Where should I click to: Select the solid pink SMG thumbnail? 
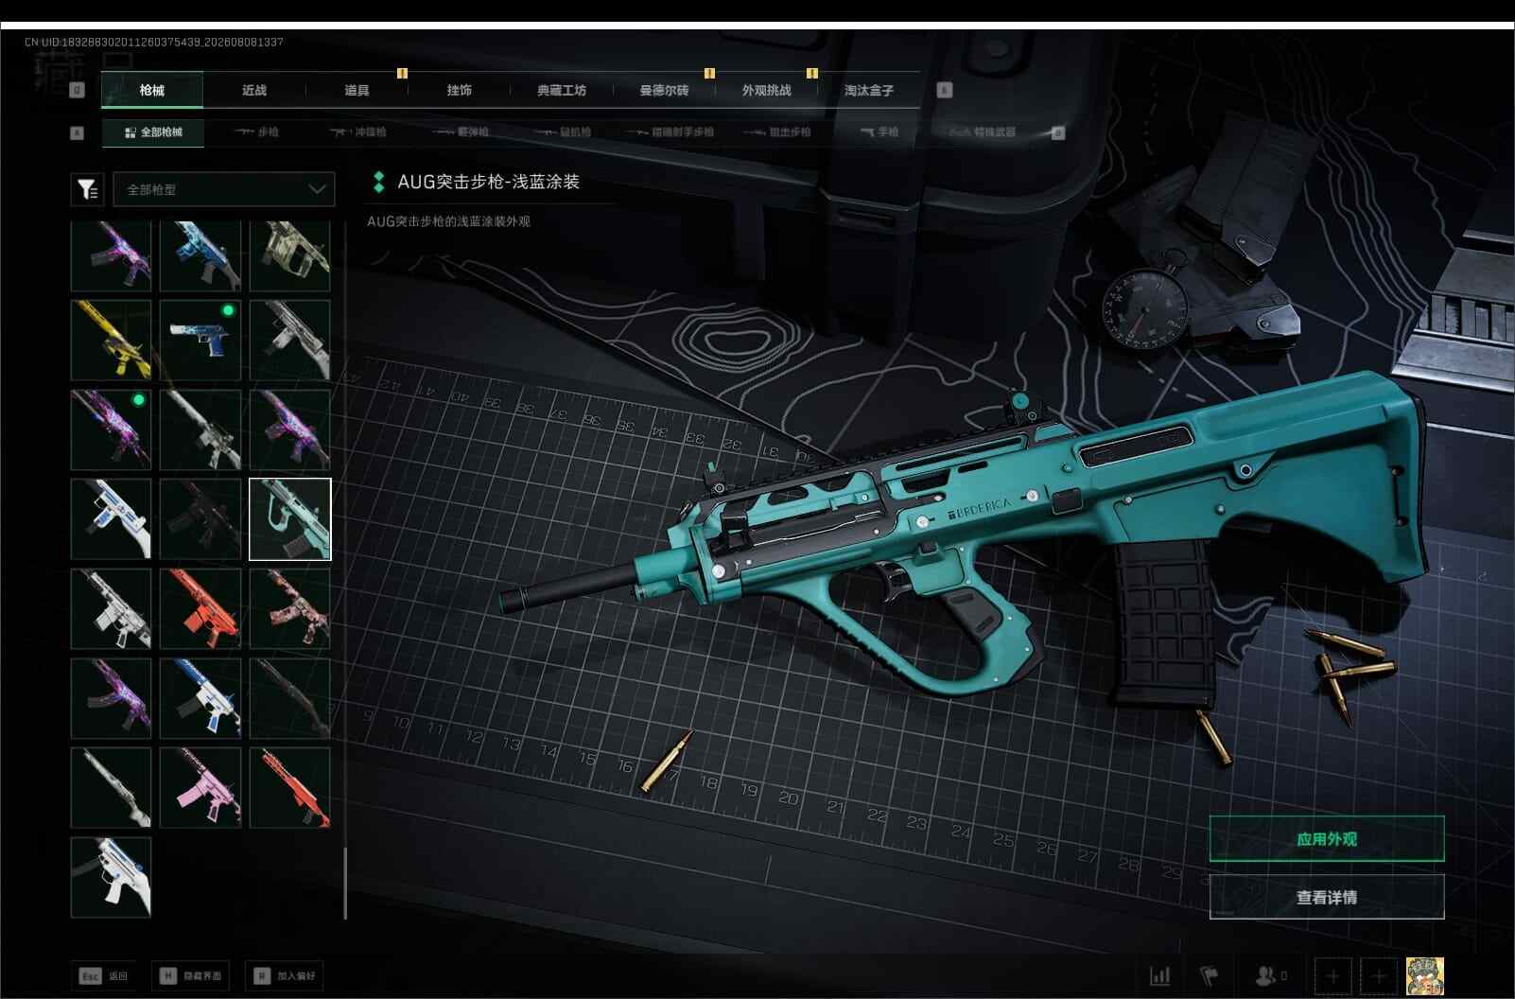pyautogui.click(x=200, y=787)
